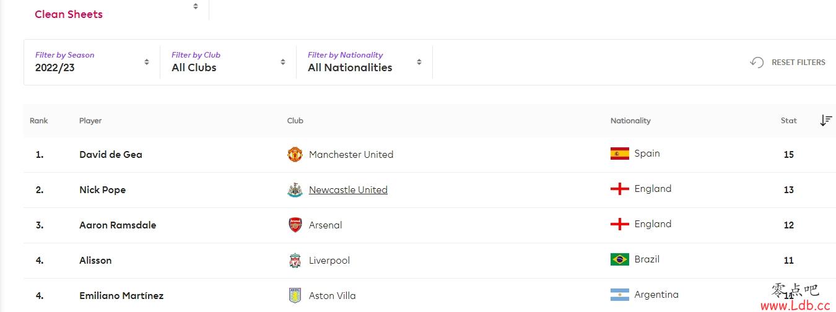Toggle the Stat column sort order icon
This screenshot has height=312, width=836.
(x=826, y=121)
